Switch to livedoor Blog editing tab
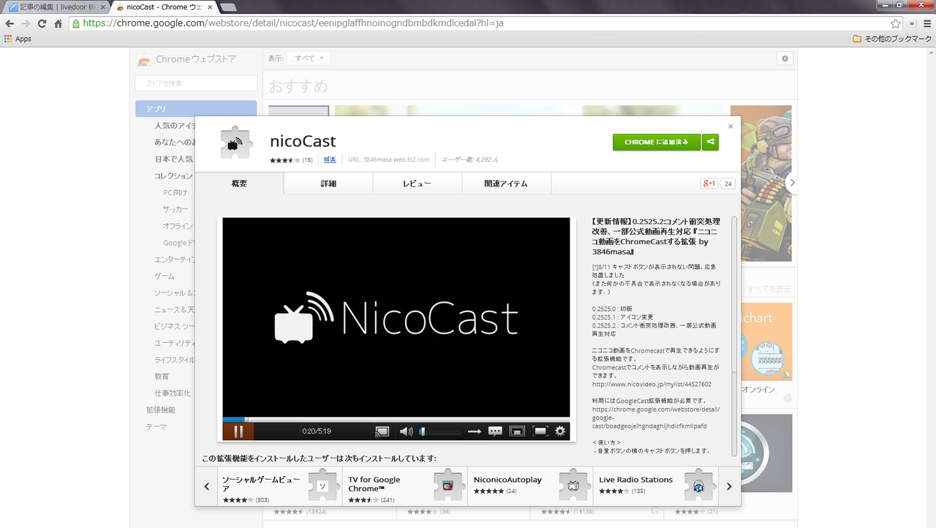 click(x=56, y=7)
